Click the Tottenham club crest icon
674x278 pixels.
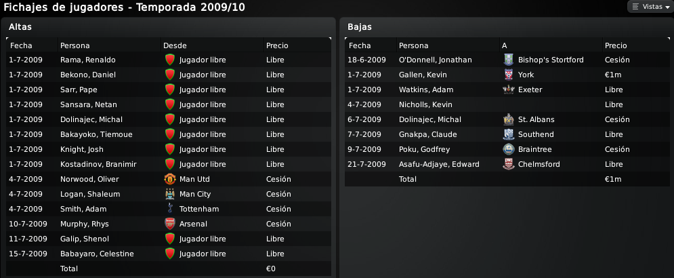(x=170, y=209)
